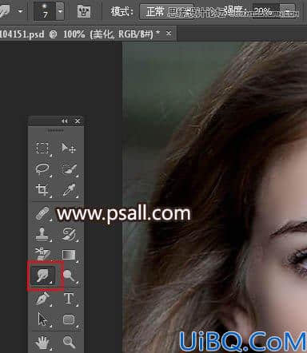Select the Smudge tool in toolbox

[x=43, y=275]
